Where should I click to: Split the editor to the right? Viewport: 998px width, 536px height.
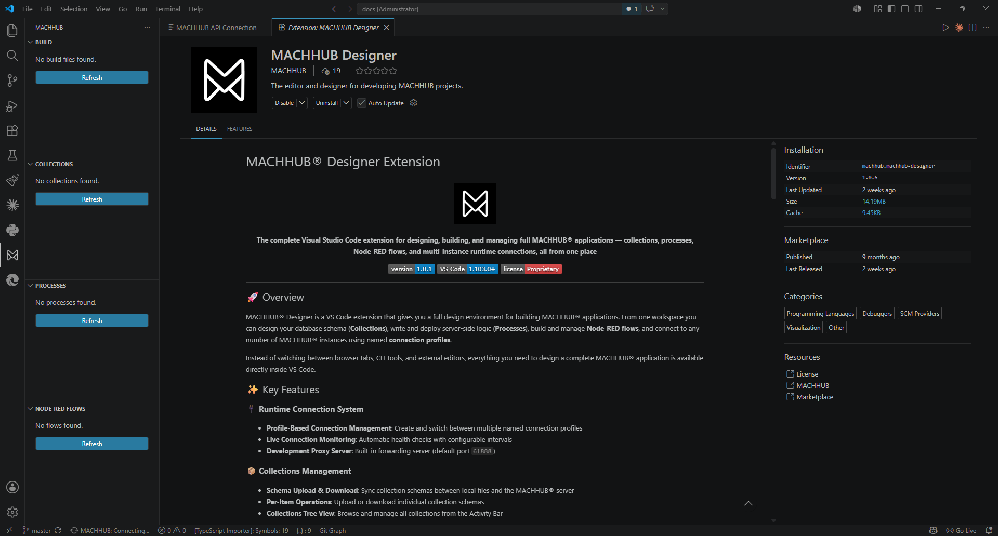[973, 28]
